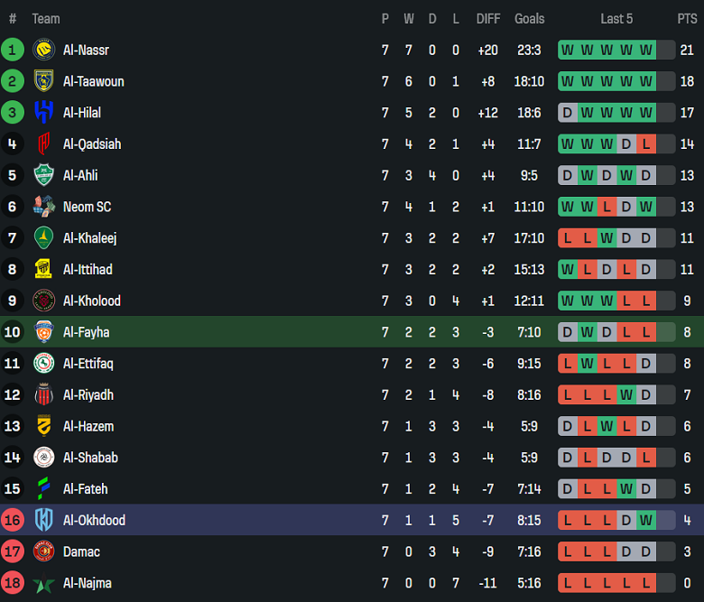Click the Al-Fayha team name
The image size is (704, 602).
86,332
